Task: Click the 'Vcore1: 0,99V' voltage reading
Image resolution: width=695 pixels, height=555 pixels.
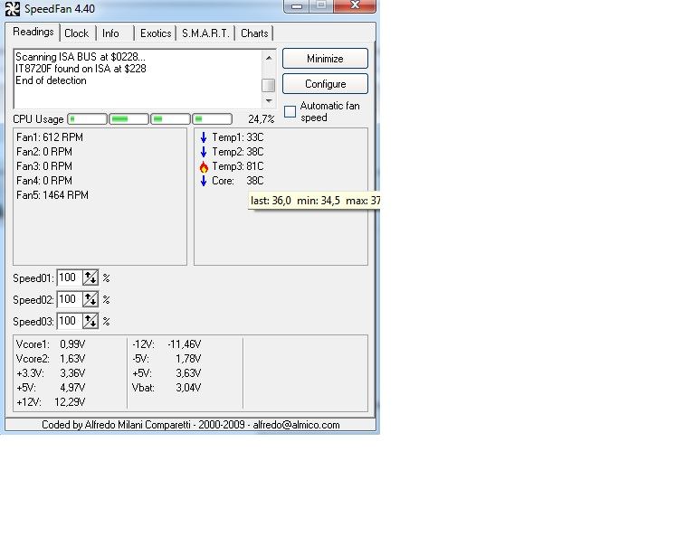Action: click(x=51, y=344)
